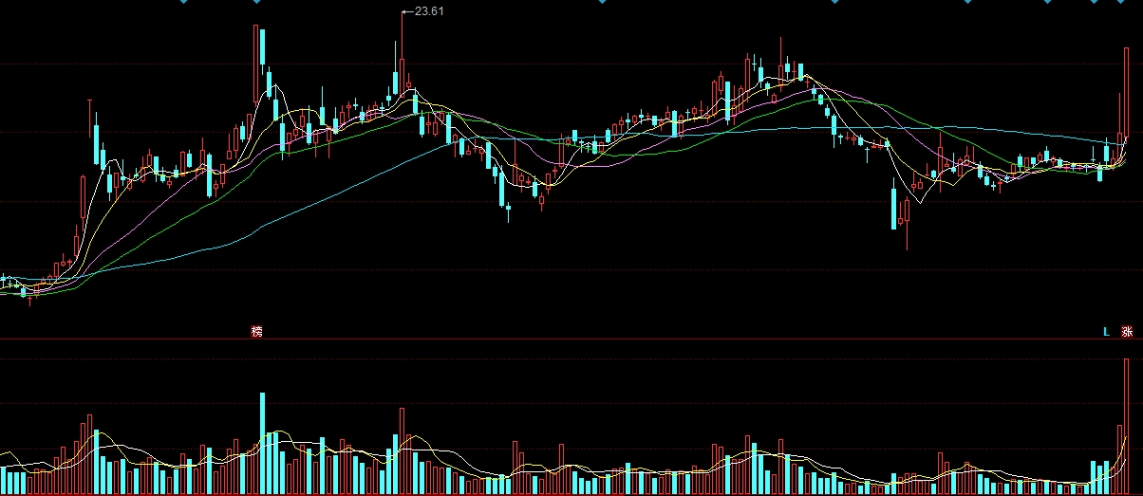
Task: Click the tallest cyan volume bar
Action: [x=263, y=444]
